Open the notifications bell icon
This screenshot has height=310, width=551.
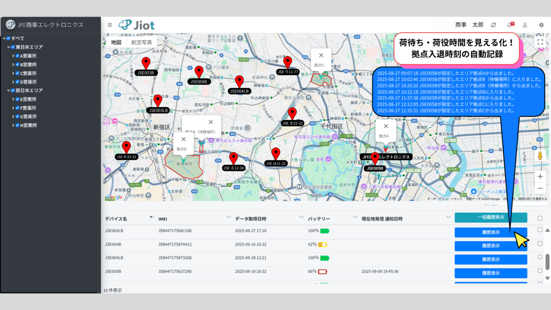(x=509, y=25)
